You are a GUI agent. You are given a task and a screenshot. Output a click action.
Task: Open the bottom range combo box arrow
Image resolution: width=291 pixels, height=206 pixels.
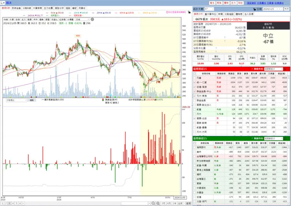click(x=149, y=203)
